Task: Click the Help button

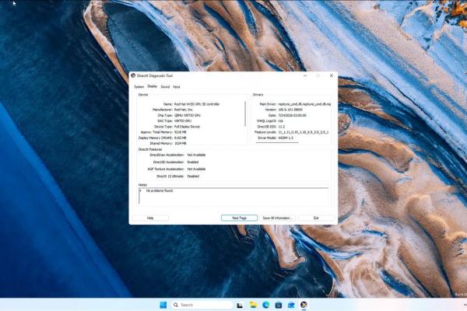Action: [150, 218]
